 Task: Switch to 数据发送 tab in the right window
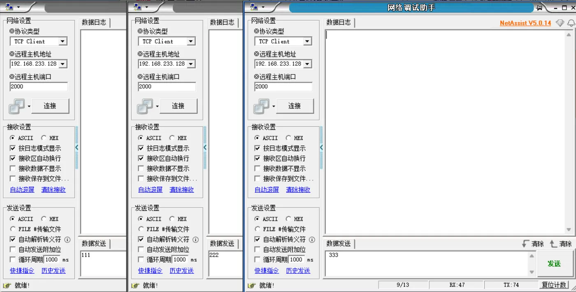pyautogui.click(x=339, y=243)
